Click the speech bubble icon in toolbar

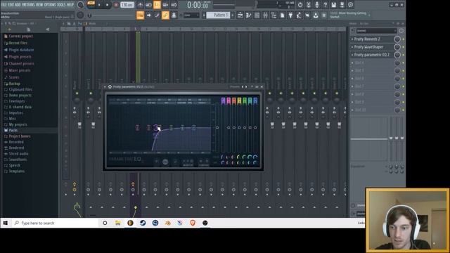(350, 5)
